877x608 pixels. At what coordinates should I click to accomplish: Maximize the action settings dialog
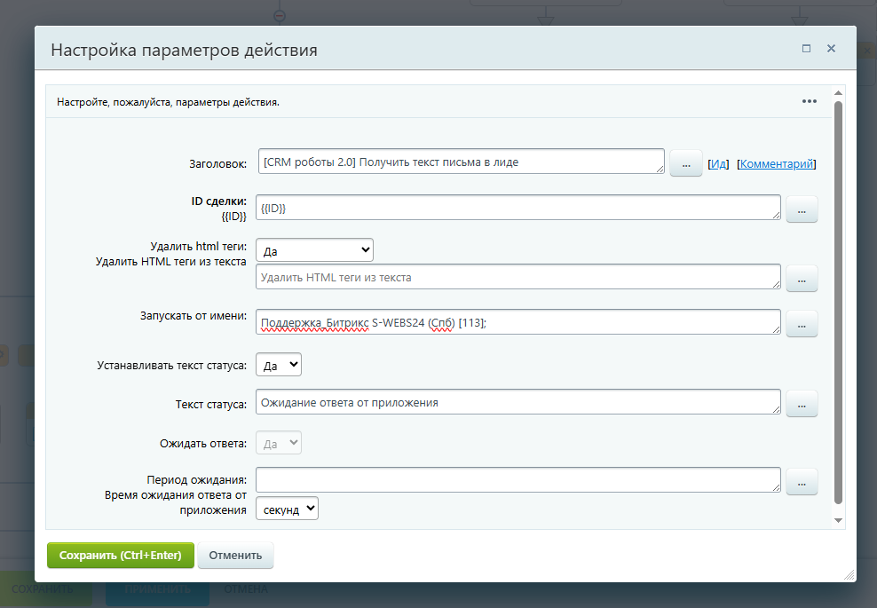[806, 49]
